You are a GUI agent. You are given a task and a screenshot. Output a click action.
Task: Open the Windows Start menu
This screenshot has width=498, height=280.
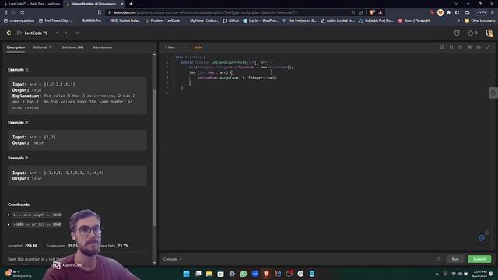[187, 274]
